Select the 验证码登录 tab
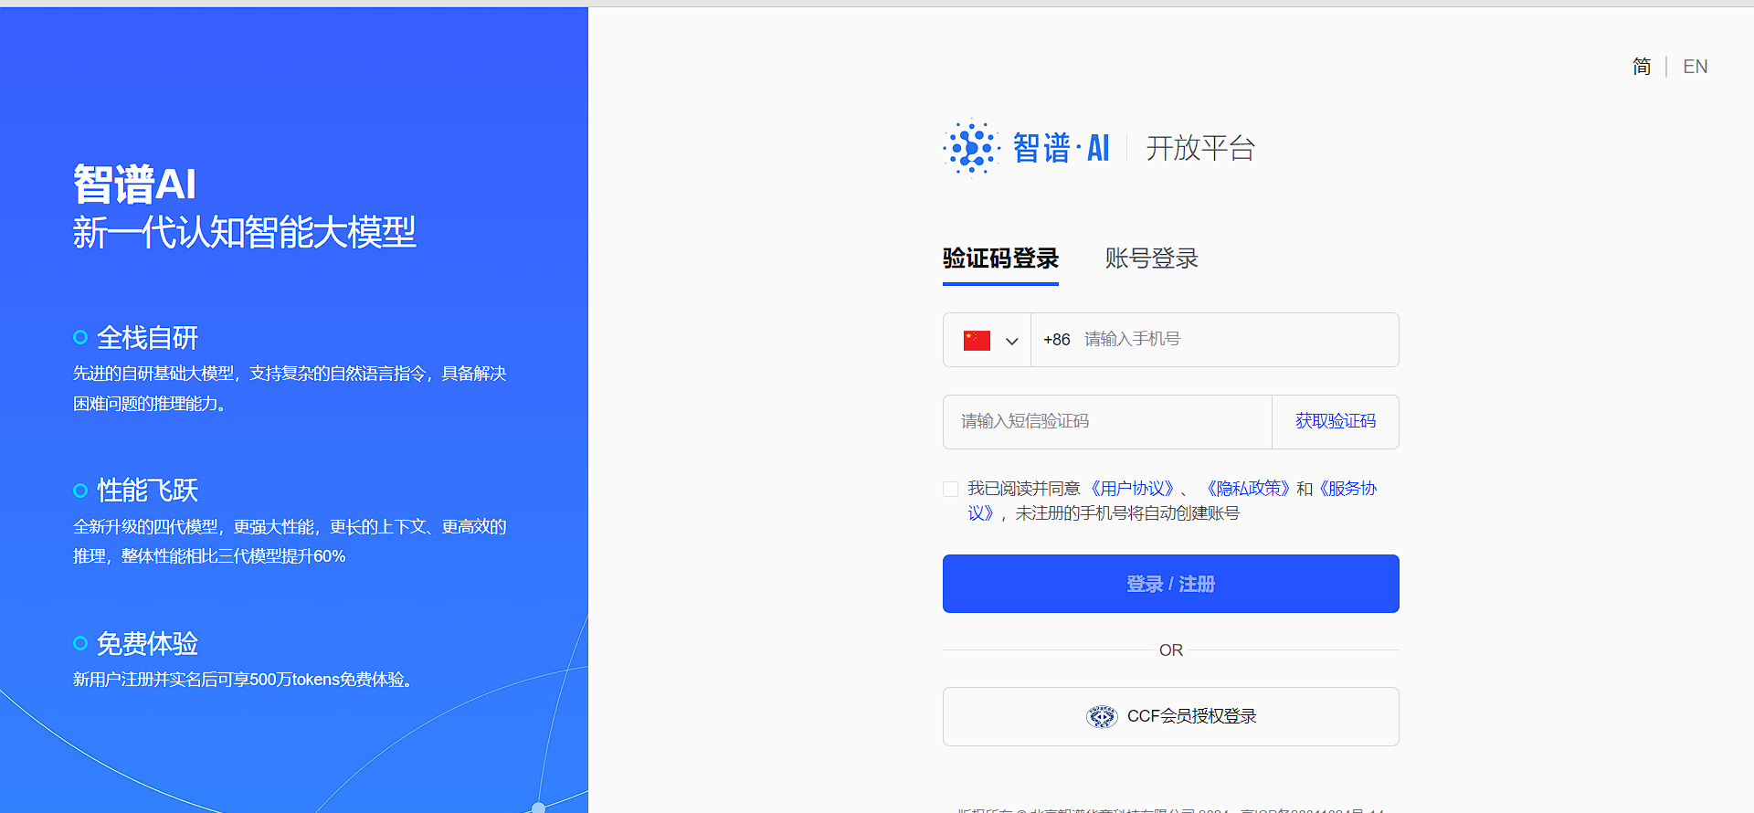1754x813 pixels. [x=1000, y=259]
